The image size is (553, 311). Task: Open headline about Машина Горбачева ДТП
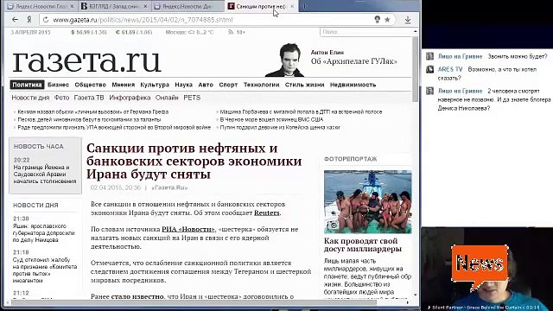point(301,111)
